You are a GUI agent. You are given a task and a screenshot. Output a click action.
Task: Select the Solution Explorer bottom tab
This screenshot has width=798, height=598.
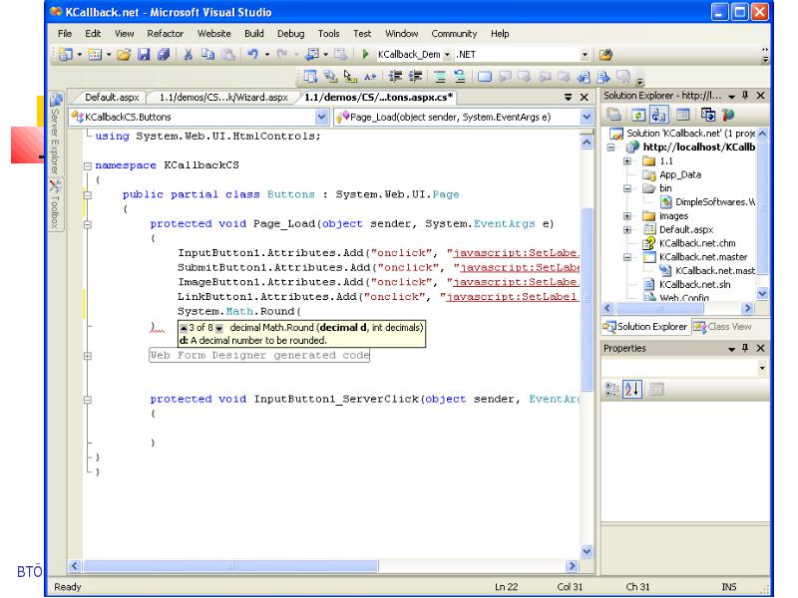645,327
